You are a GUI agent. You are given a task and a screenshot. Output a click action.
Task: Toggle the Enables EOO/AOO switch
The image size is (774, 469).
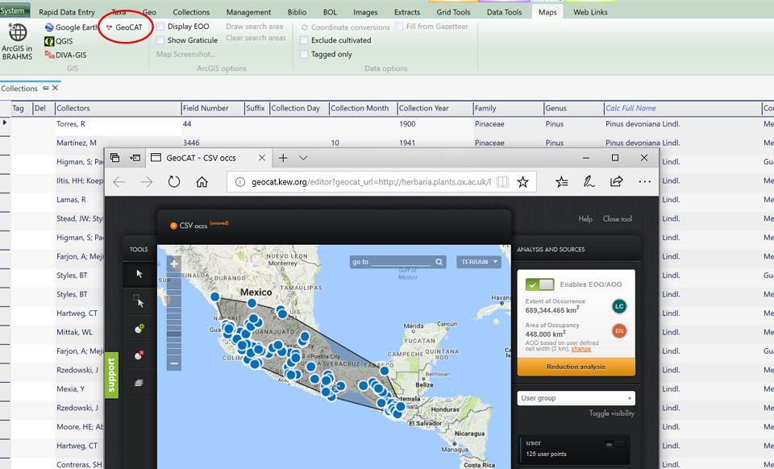tap(539, 284)
